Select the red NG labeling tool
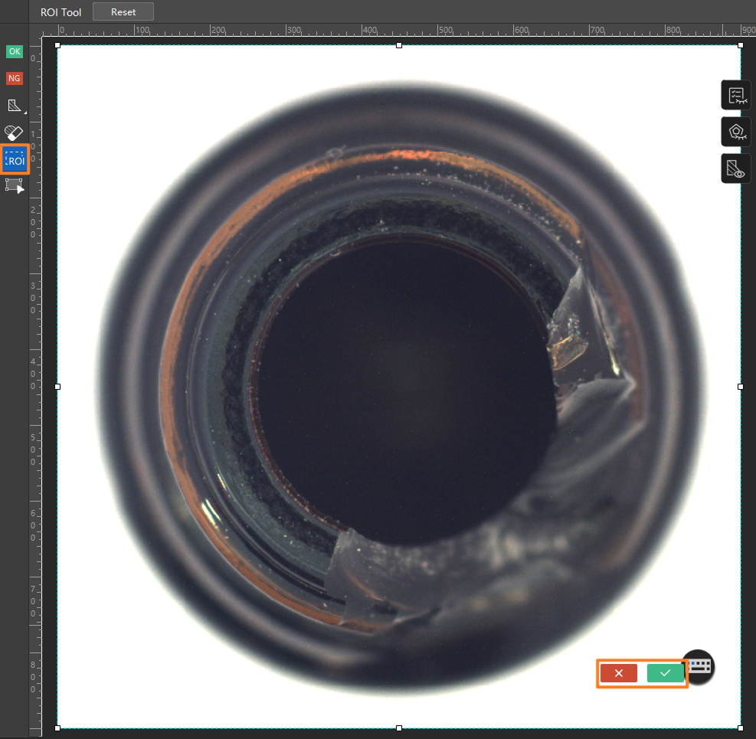This screenshot has width=756, height=739. (x=15, y=78)
